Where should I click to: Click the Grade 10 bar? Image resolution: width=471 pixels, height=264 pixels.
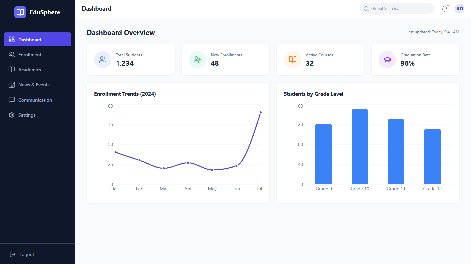[360, 147]
